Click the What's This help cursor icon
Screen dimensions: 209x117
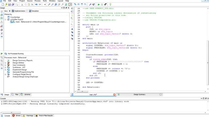94,5
